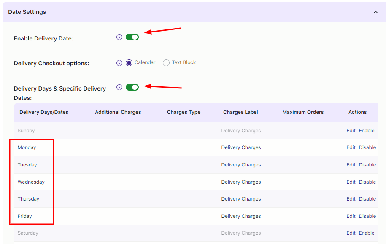Image resolution: width=386 pixels, height=244 pixels.
Task: Disable Wednesday as a delivery day
Action: pyautogui.click(x=367, y=182)
